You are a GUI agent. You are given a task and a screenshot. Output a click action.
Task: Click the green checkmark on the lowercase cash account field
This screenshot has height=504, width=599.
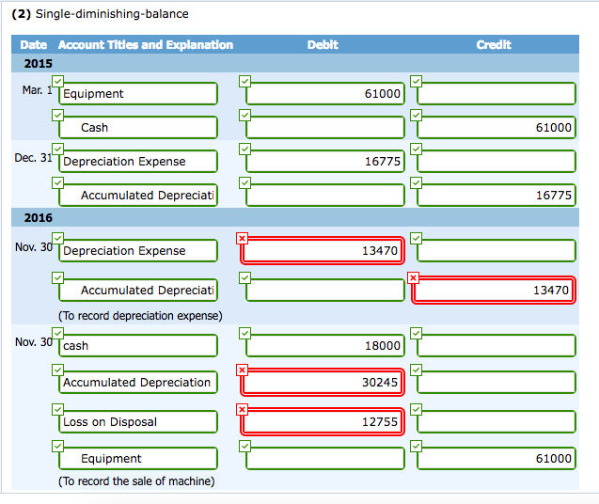[x=58, y=333]
